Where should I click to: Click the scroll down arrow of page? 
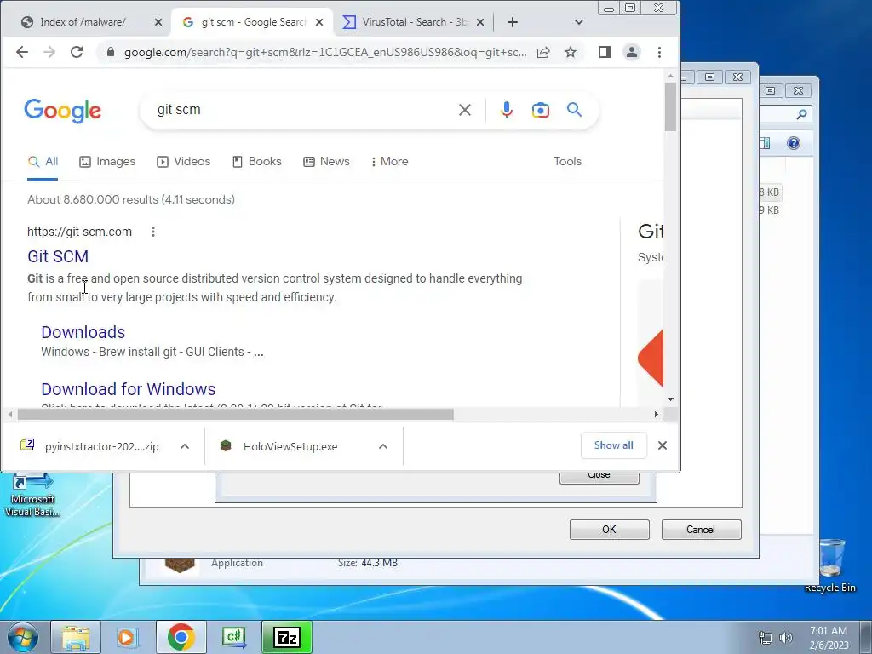670,399
